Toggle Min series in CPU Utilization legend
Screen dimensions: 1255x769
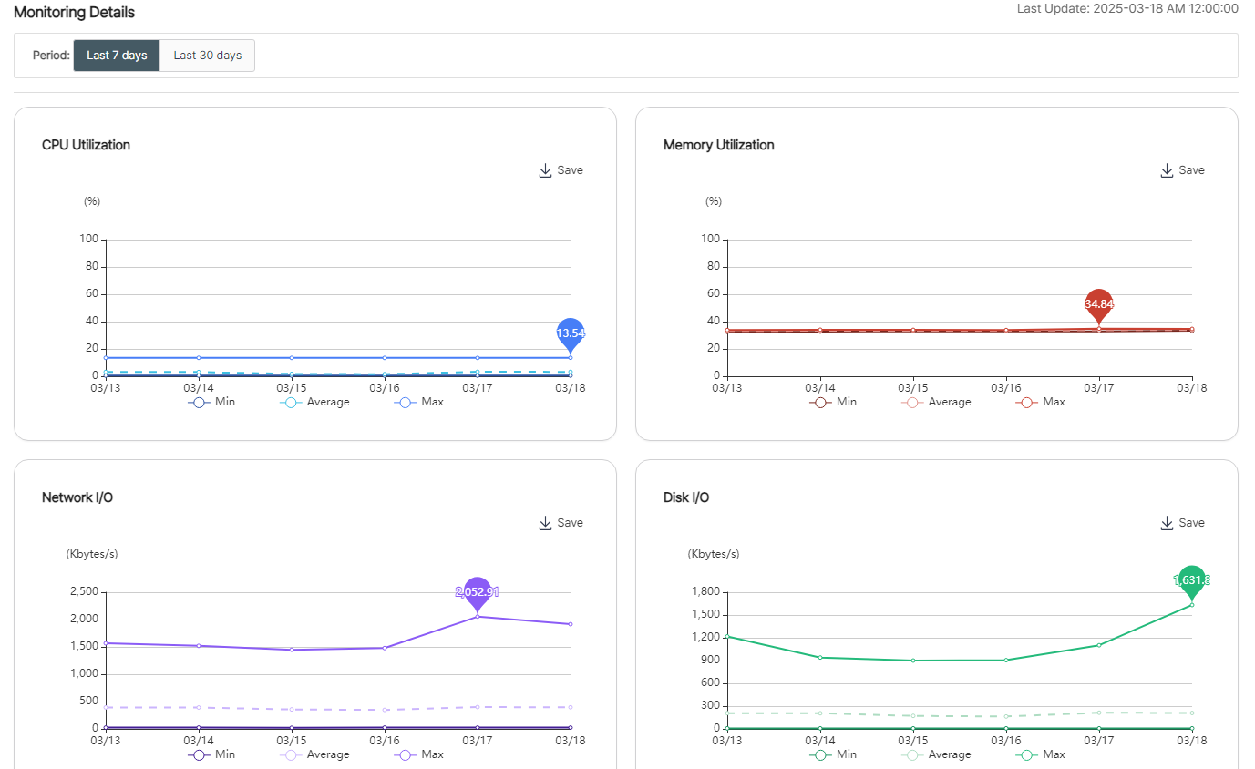click(x=211, y=402)
